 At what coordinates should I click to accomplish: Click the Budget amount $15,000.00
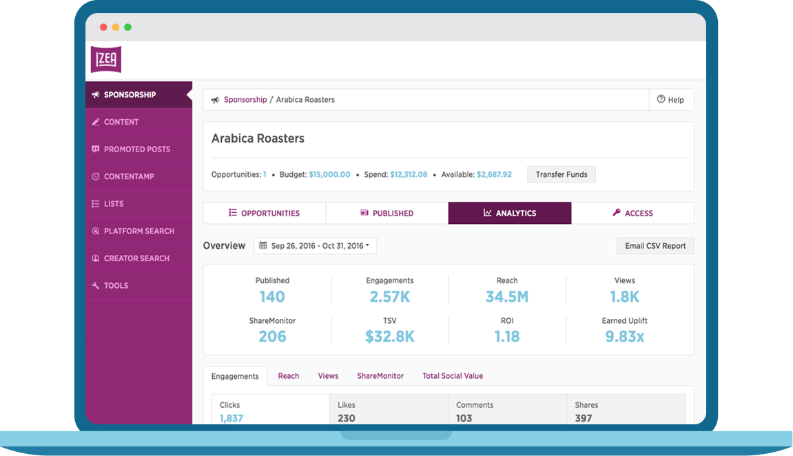click(330, 174)
